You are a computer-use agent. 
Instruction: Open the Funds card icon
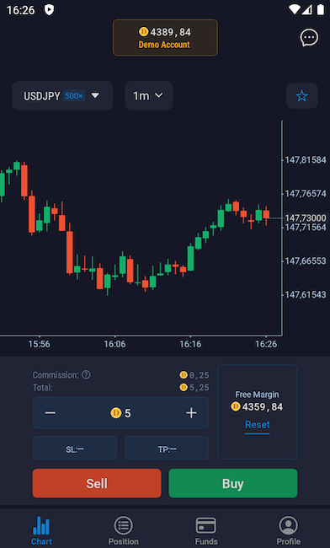205,525
